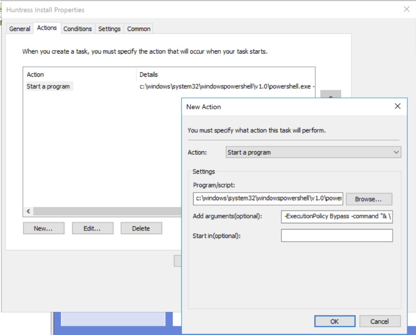This screenshot has width=416, height=335.
Task: Click the powershell.exe details cell
Action: click(227, 87)
